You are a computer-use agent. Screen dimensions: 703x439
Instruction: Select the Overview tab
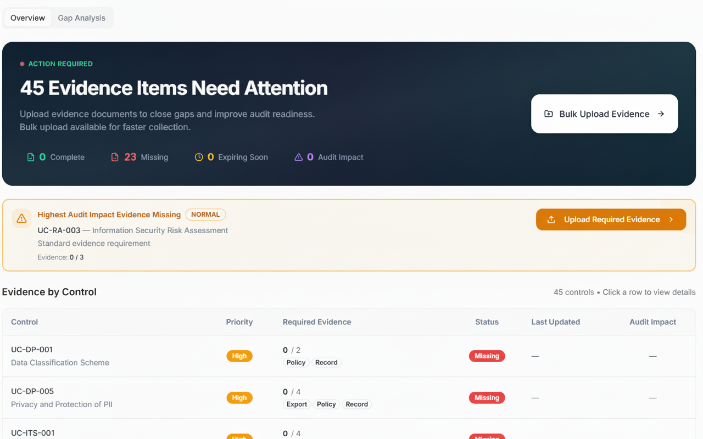coord(27,18)
